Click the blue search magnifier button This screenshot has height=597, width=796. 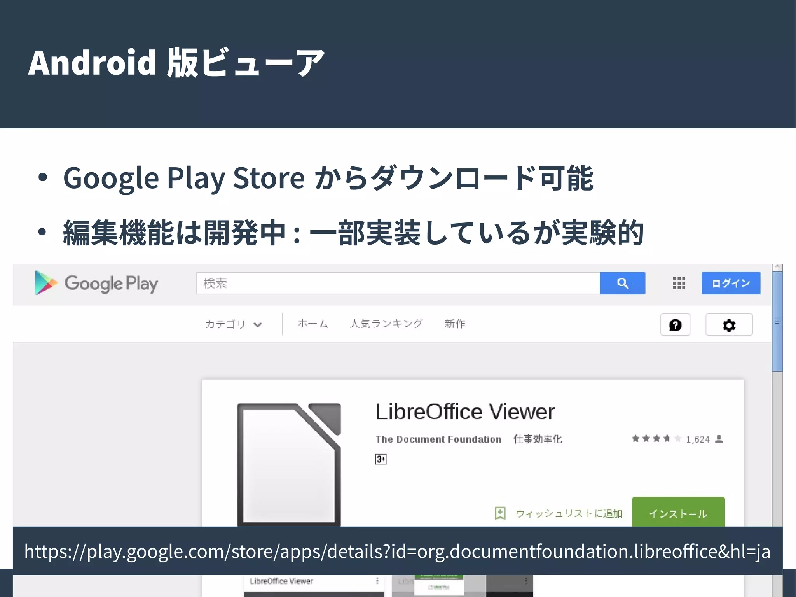coord(623,283)
